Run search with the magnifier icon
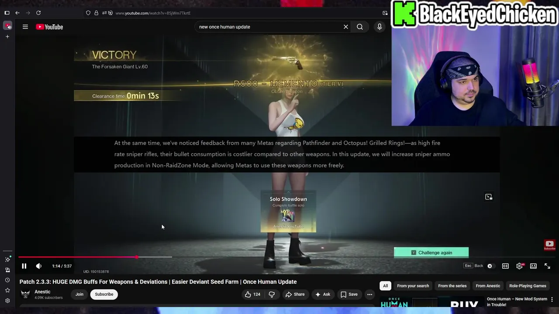 360,27
